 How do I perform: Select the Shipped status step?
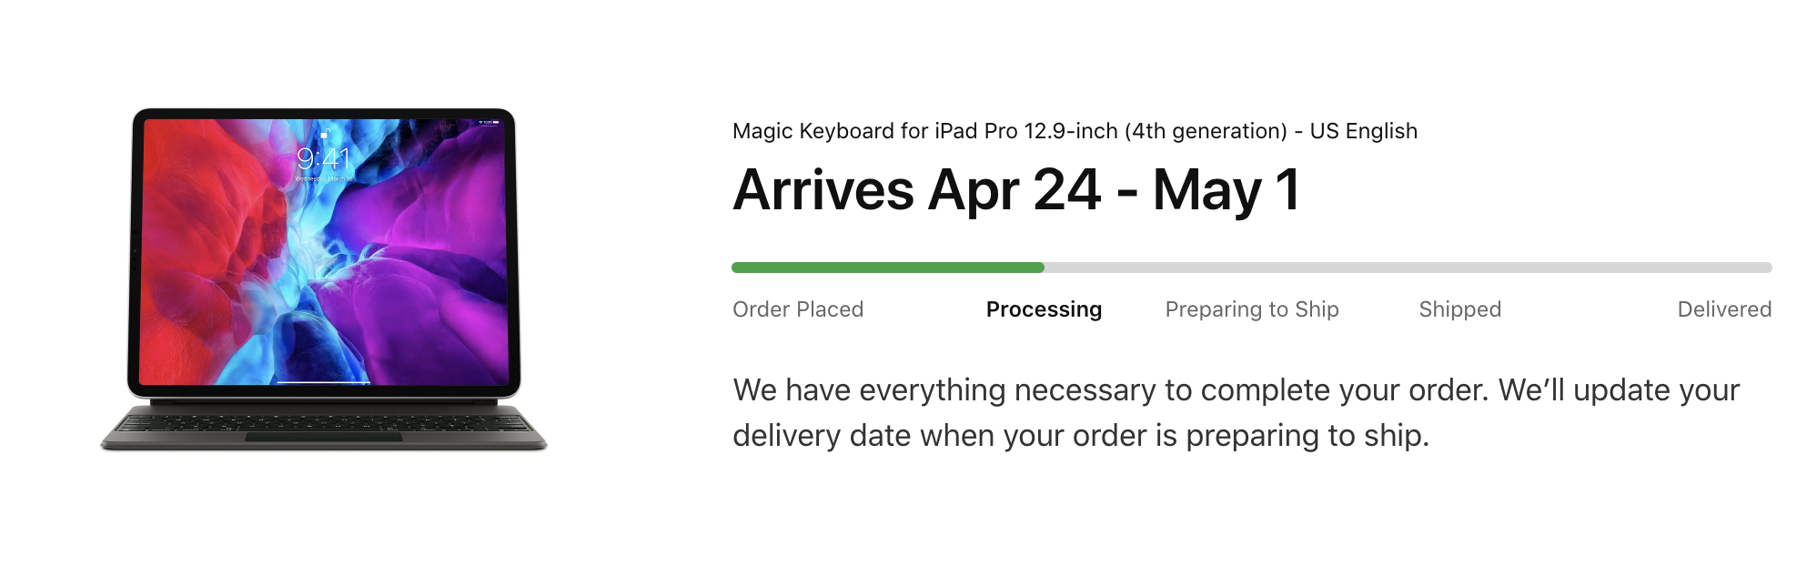click(x=1459, y=309)
